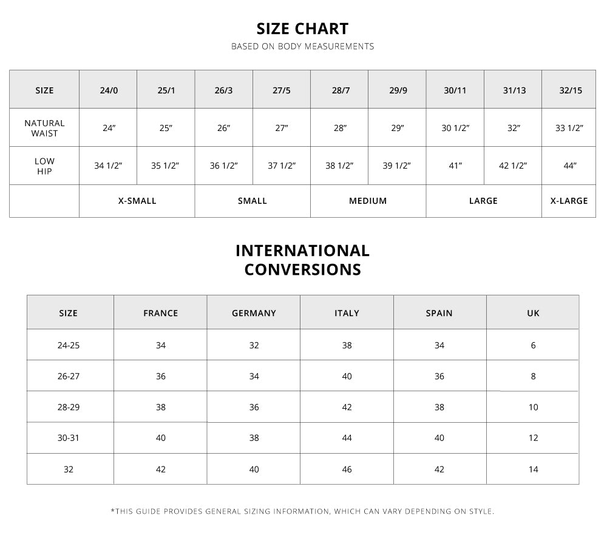The height and width of the screenshot is (538, 607).
Task: Click the INTERNATIONAL CONVERSIONS heading
Action: point(302,260)
